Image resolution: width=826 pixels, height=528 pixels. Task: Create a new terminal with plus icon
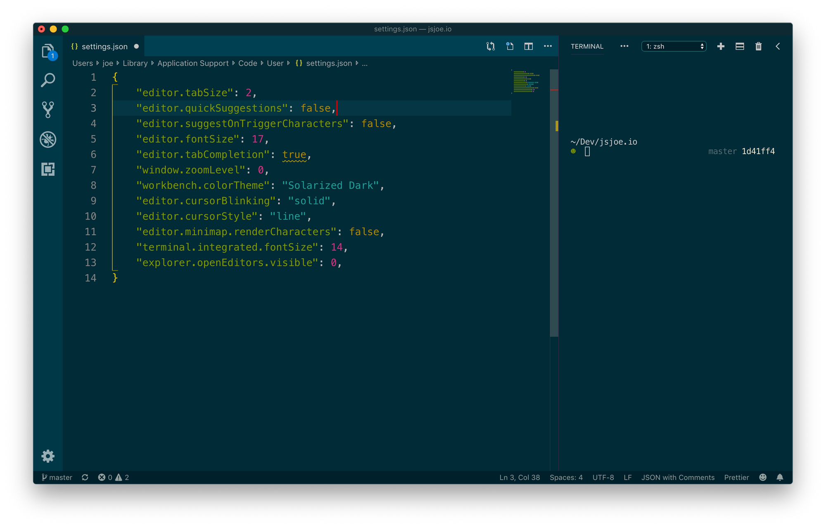coord(721,46)
